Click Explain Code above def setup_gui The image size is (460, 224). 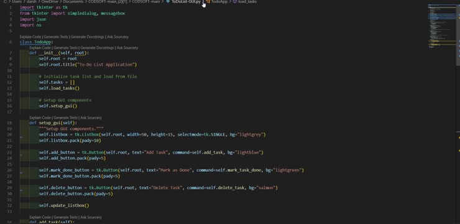[40, 118]
